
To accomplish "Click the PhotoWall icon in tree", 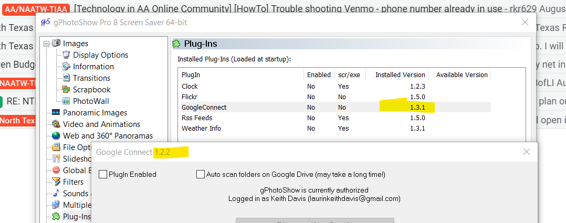I will [x=66, y=101].
